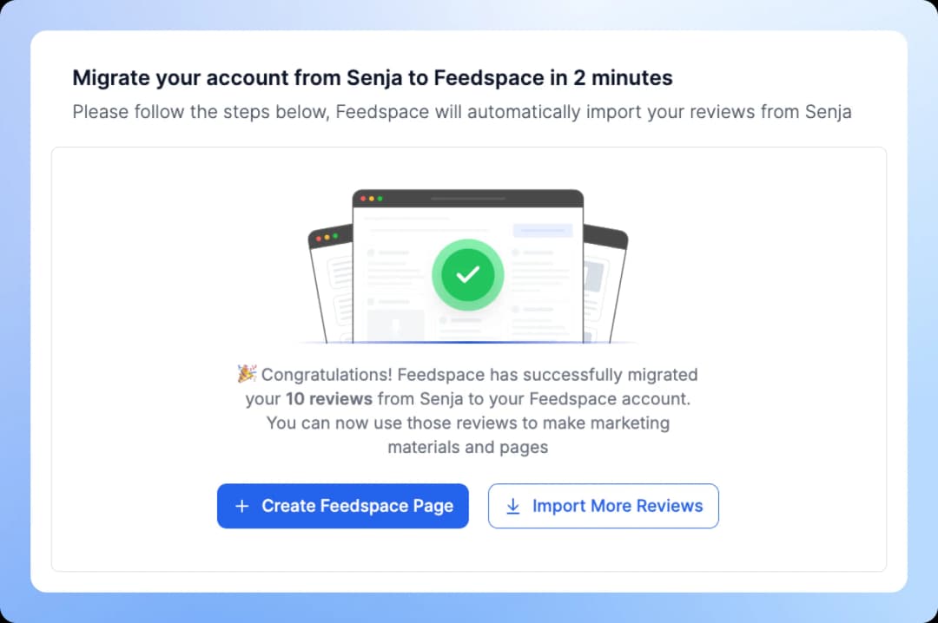The image size is (938, 623).
Task: Click the red dot on the center browser mockup
Action: point(364,199)
